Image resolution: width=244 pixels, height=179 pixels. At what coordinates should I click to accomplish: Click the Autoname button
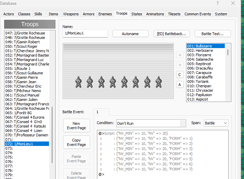[131, 34]
